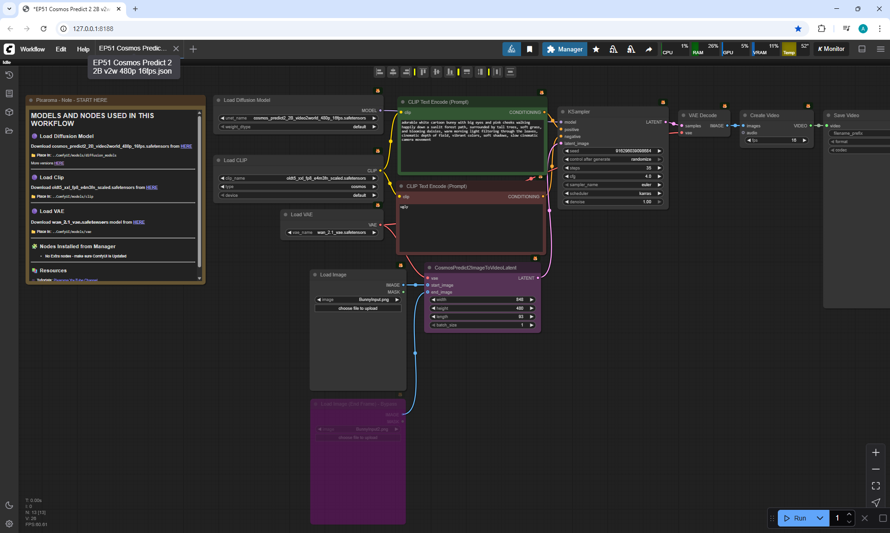Toggle dark theme moon icon

click(x=9, y=505)
